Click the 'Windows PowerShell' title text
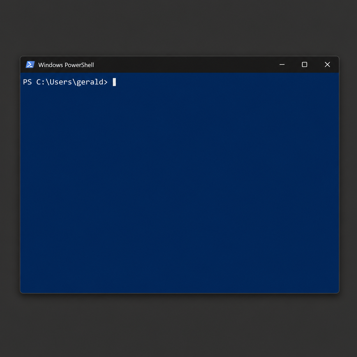This screenshot has width=357, height=357. click(x=66, y=65)
